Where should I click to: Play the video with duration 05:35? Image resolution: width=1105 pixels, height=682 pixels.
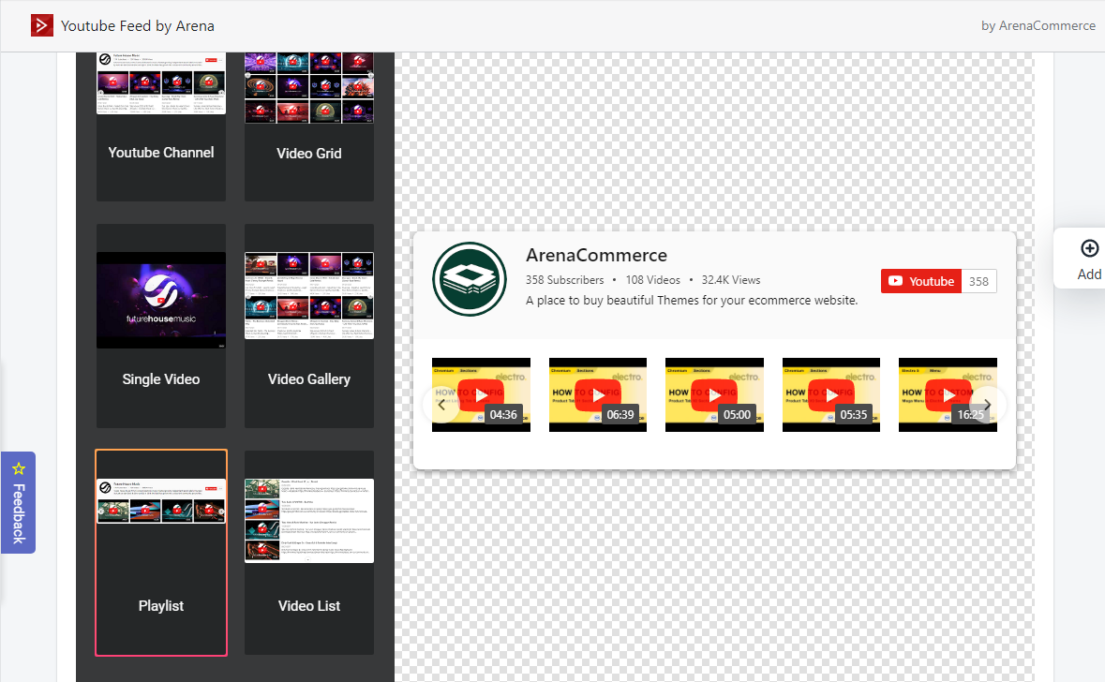pyautogui.click(x=831, y=394)
